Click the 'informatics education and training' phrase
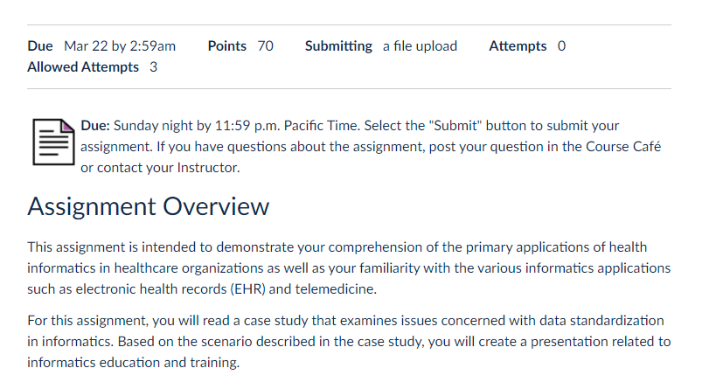Viewport: 723px width, 389px height. click(132, 362)
